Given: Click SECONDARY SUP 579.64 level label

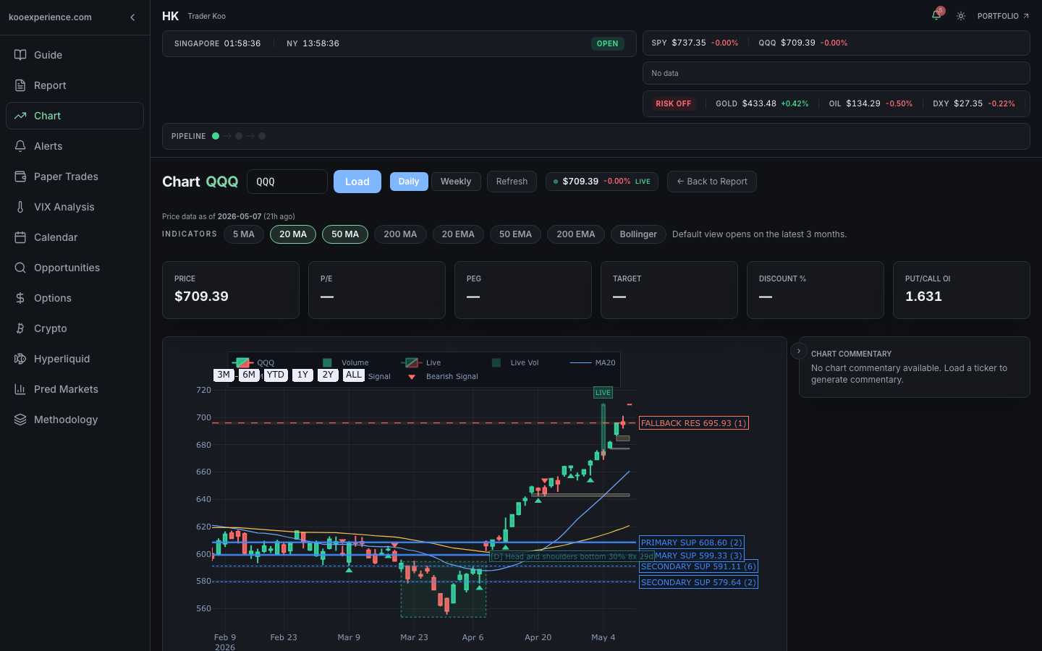Looking at the screenshot, I should click(698, 582).
